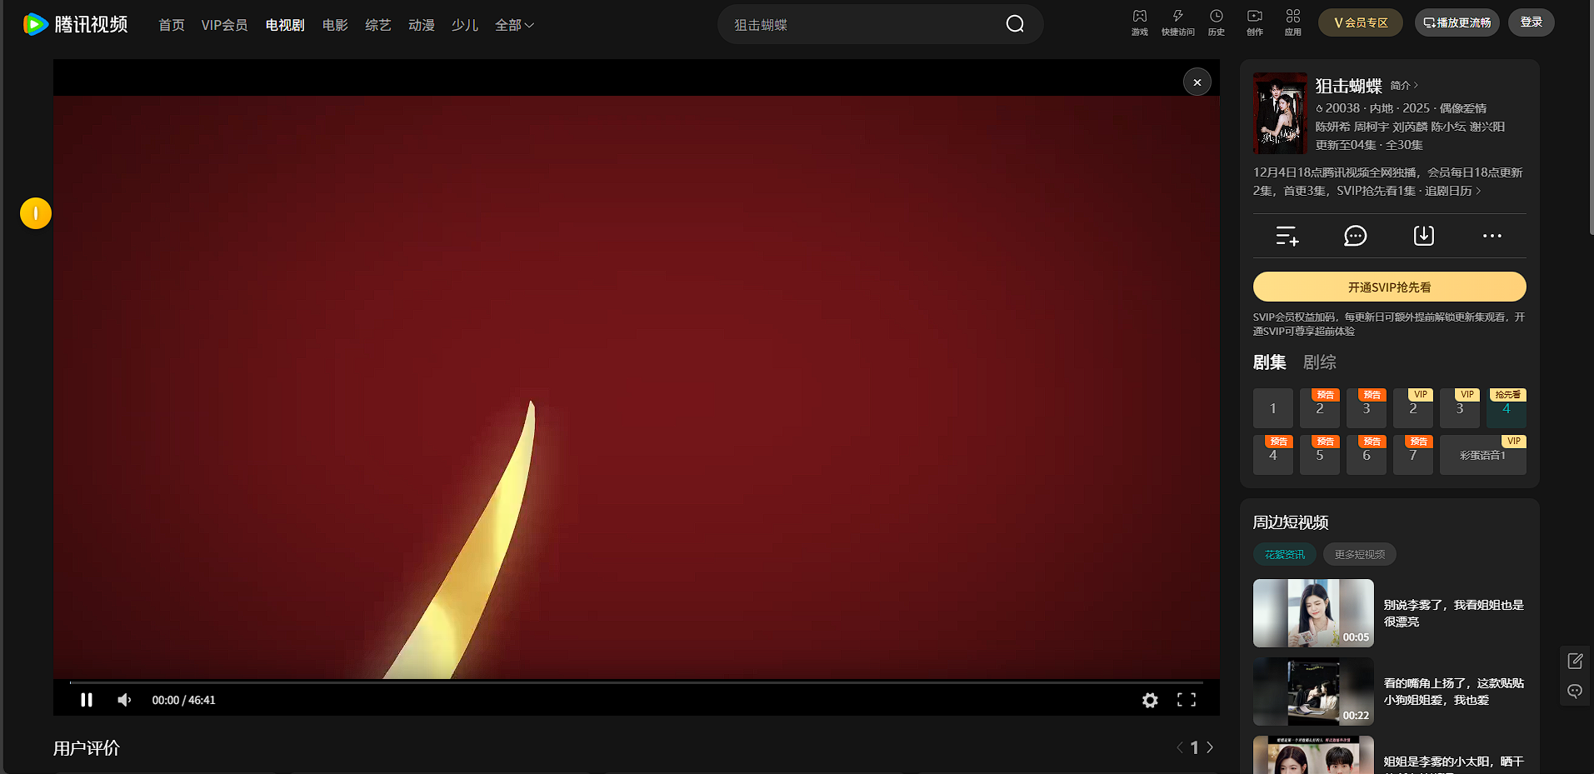The width and height of the screenshot is (1594, 774).
Task: Open the 简介 details expander
Action: 1402,85
